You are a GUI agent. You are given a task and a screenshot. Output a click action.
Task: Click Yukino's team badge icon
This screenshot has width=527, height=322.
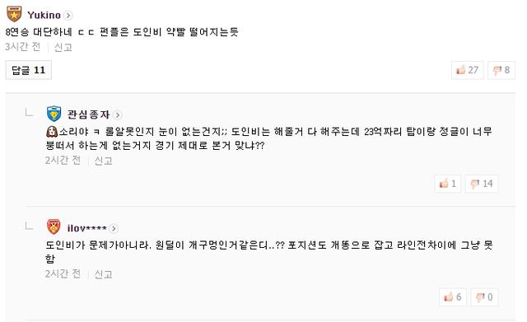[x=14, y=14]
